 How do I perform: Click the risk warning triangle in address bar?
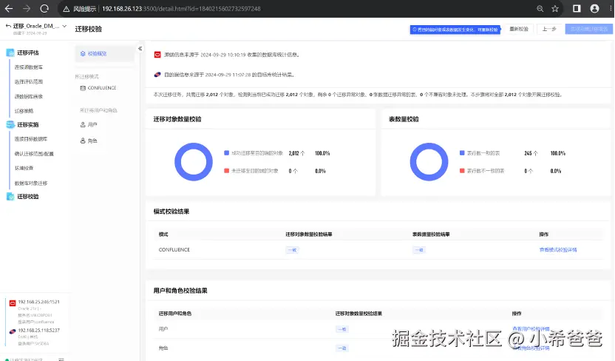point(67,9)
